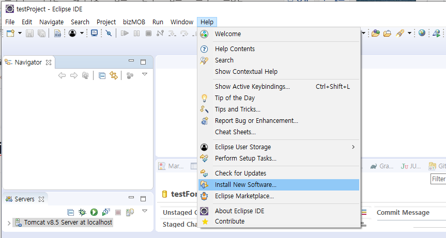Select Welcome in Help menu
This screenshot has width=446, height=238.
pyautogui.click(x=279, y=34)
